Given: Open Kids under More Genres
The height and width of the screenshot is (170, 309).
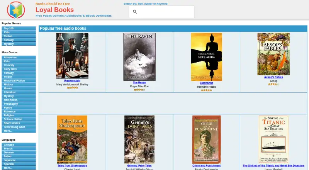Looking at the screenshot, I should 19,61.
